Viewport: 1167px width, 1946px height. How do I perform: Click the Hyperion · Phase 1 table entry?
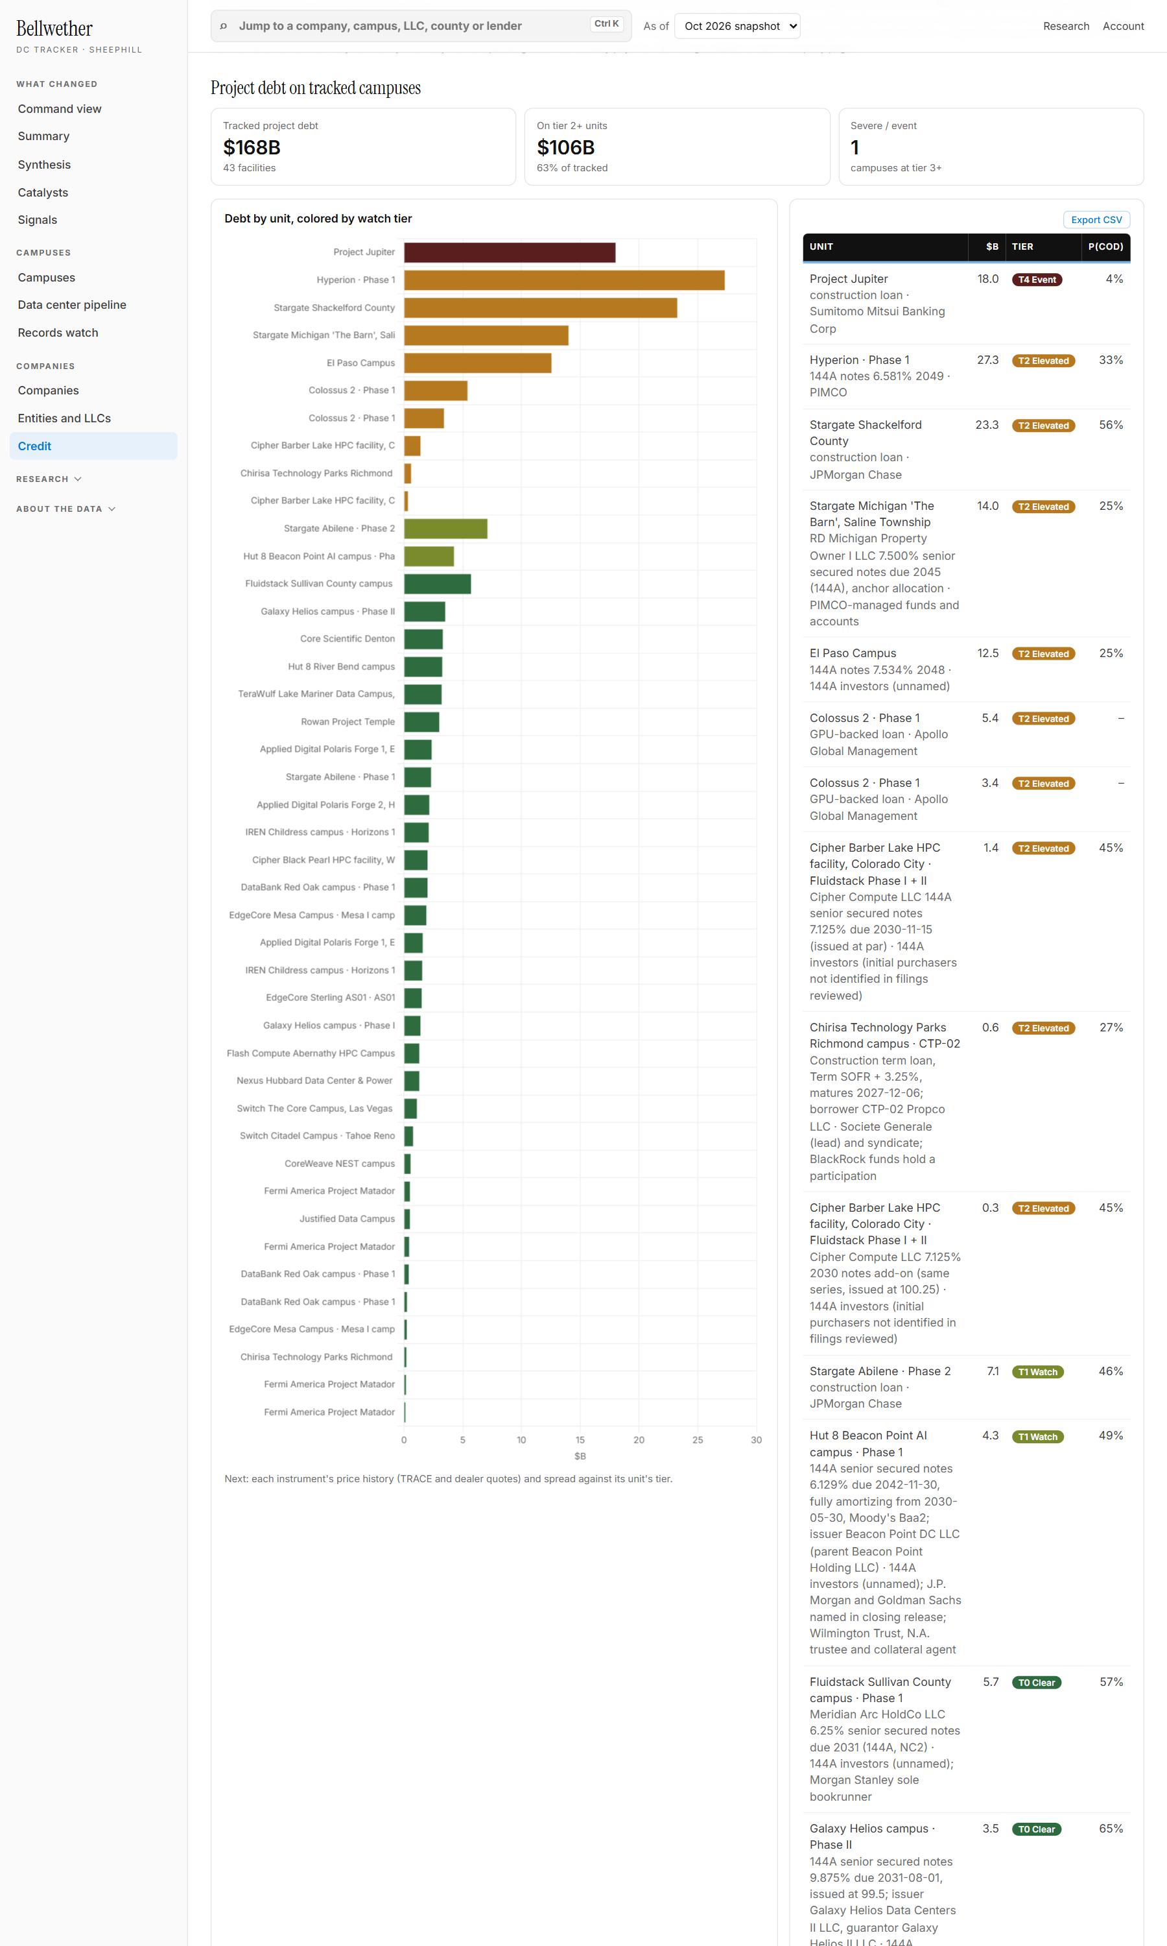(860, 359)
